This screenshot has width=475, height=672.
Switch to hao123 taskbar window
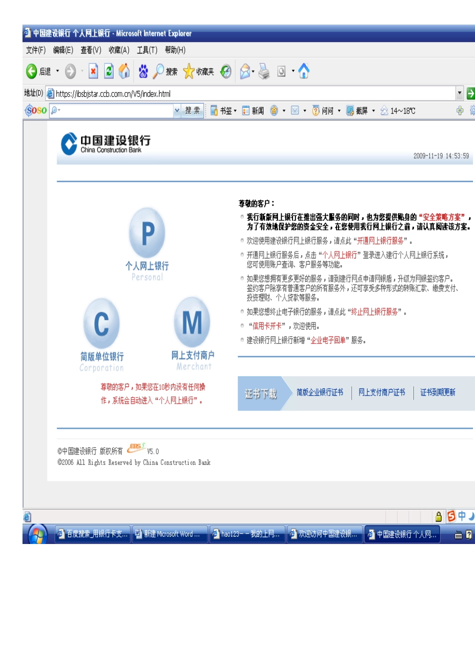[247, 534]
